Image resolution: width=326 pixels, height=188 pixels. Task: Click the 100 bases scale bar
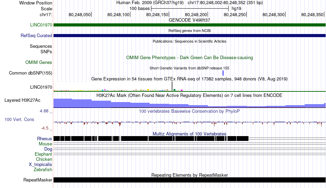click(x=190, y=9)
